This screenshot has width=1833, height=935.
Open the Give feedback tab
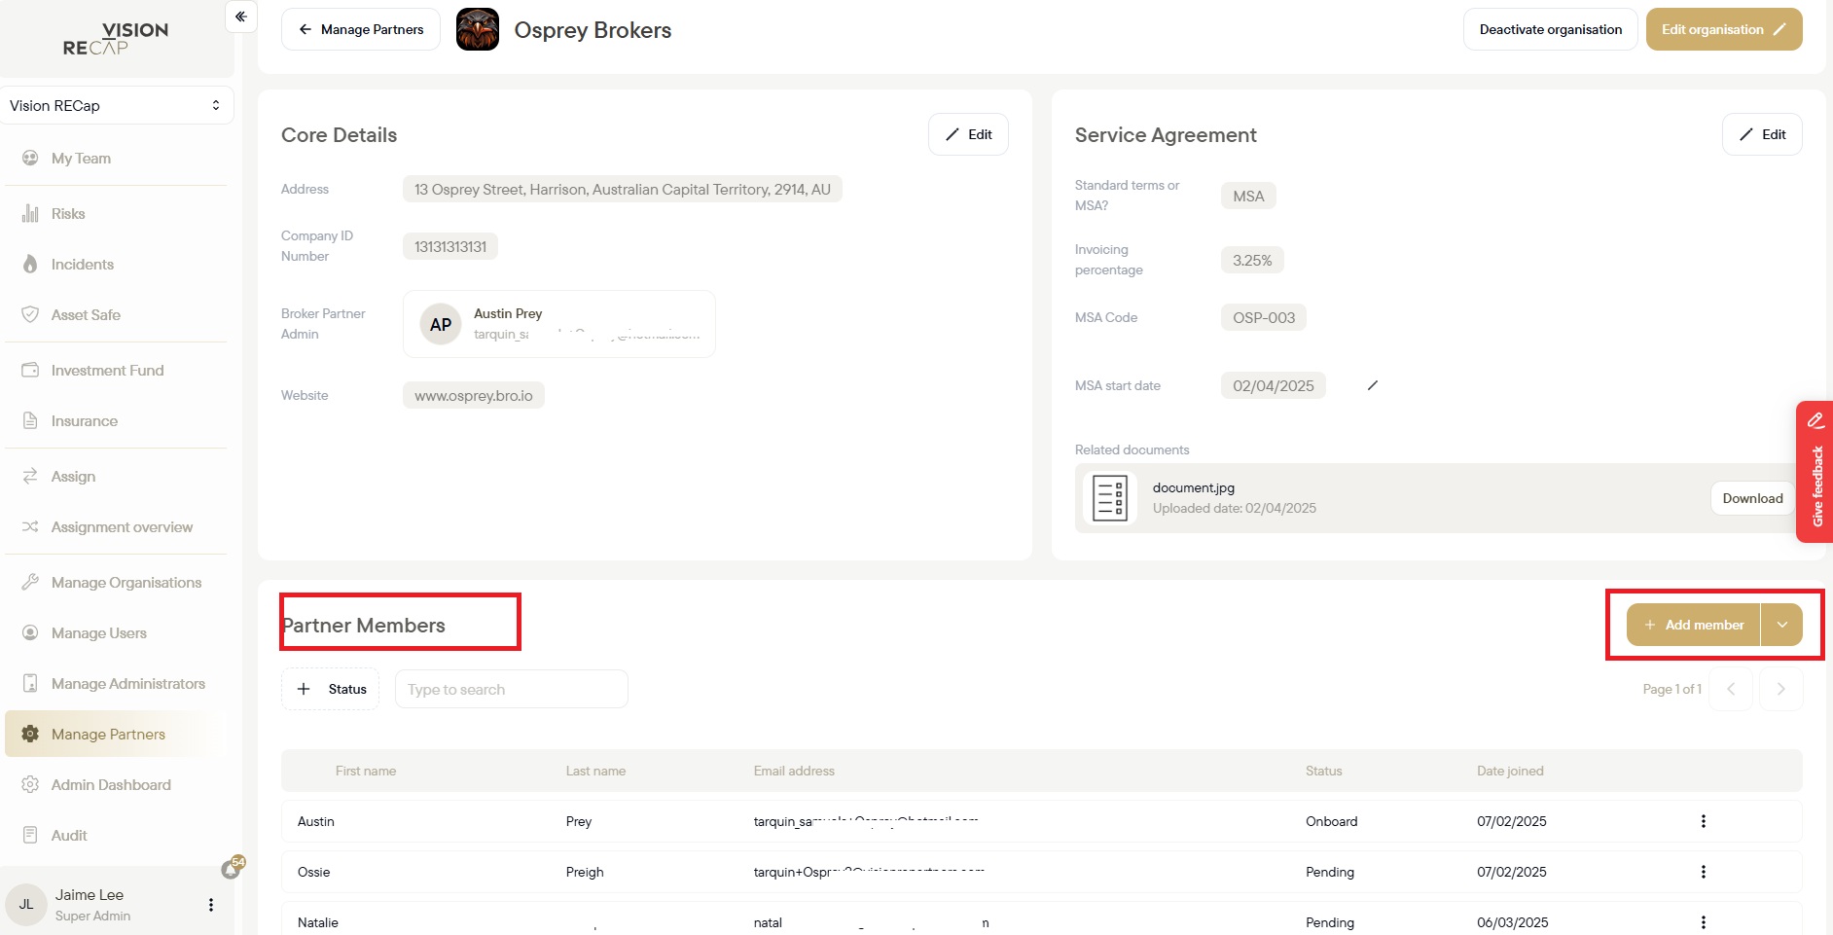(1815, 472)
